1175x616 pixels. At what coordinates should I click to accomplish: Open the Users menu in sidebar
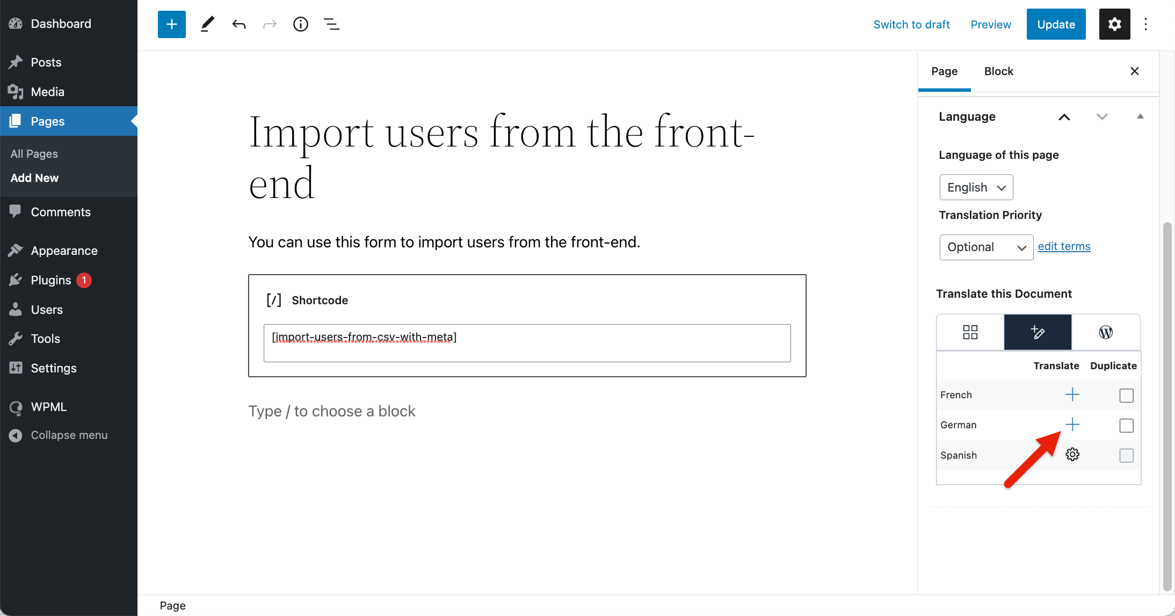pos(47,310)
